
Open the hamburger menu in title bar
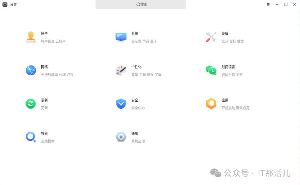[268, 4]
